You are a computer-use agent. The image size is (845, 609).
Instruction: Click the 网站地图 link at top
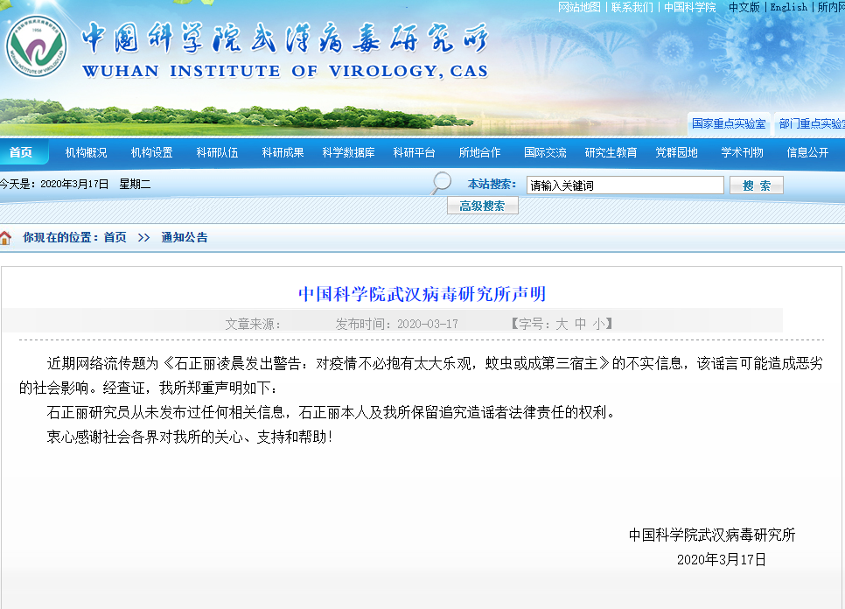pos(579,7)
